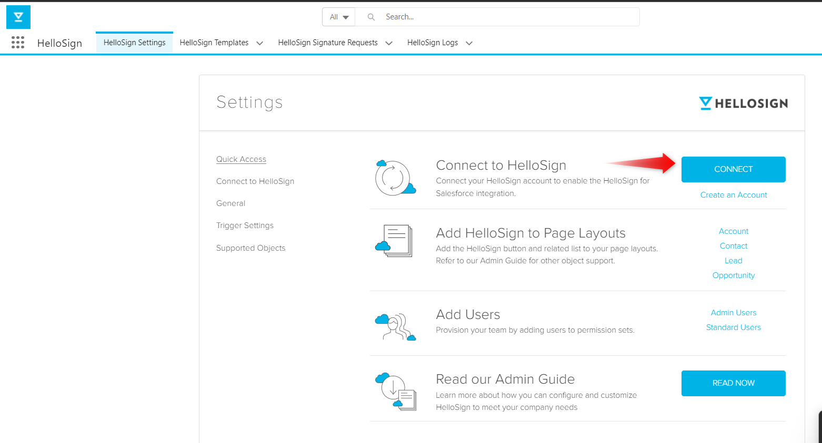Expand the HelloSign Templates dropdown arrow
The image size is (822, 443).
click(x=259, y=43)
